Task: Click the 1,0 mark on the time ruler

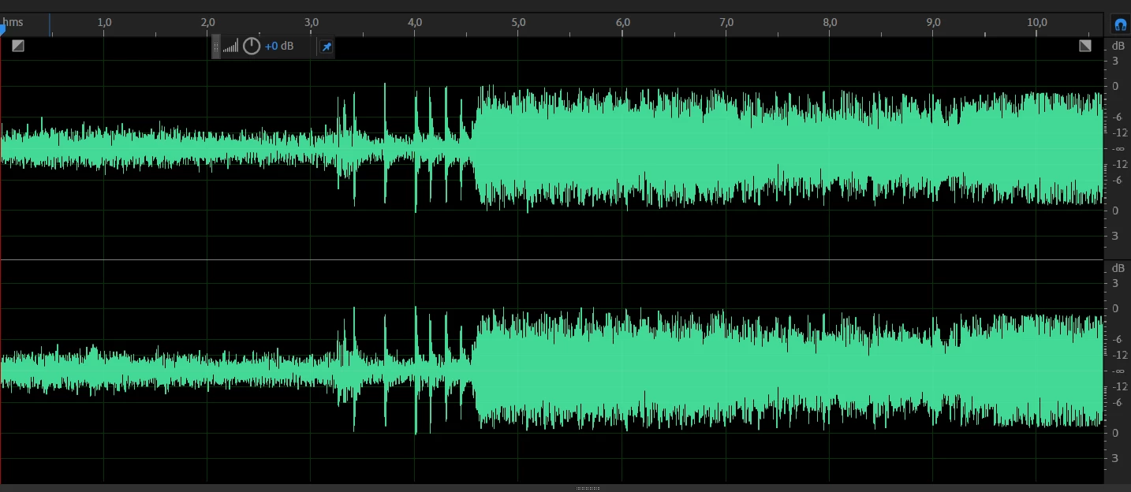Action: 104,23
